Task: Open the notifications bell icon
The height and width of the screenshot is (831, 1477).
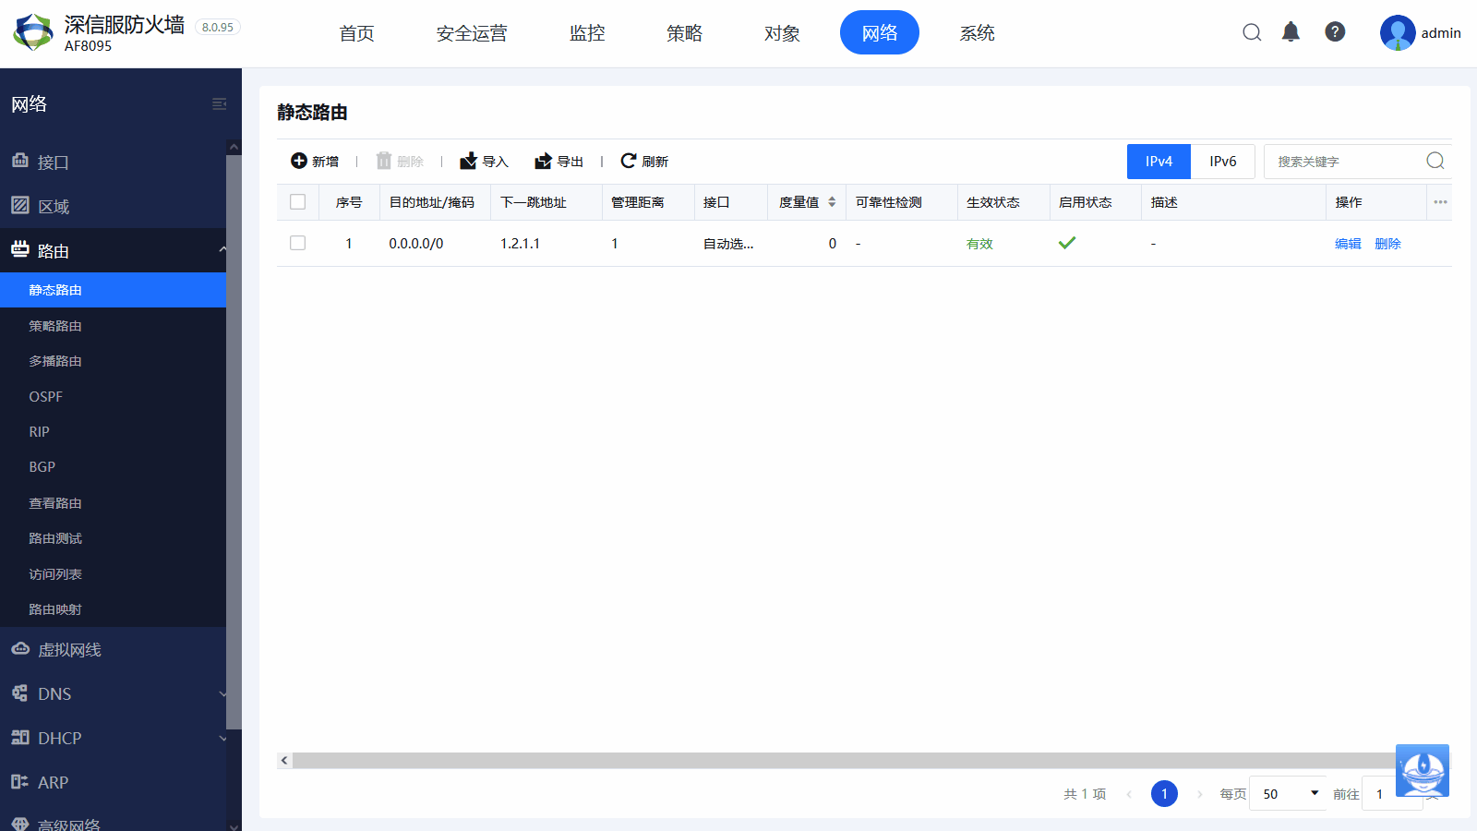Action: pyautogui.click(x=1291, y=32)
